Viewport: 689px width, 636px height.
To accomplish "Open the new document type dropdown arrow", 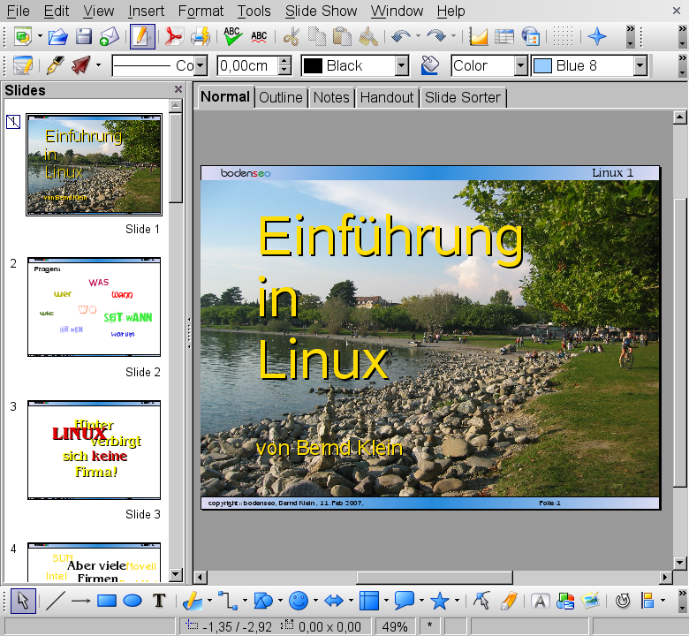I will point(40,36).
